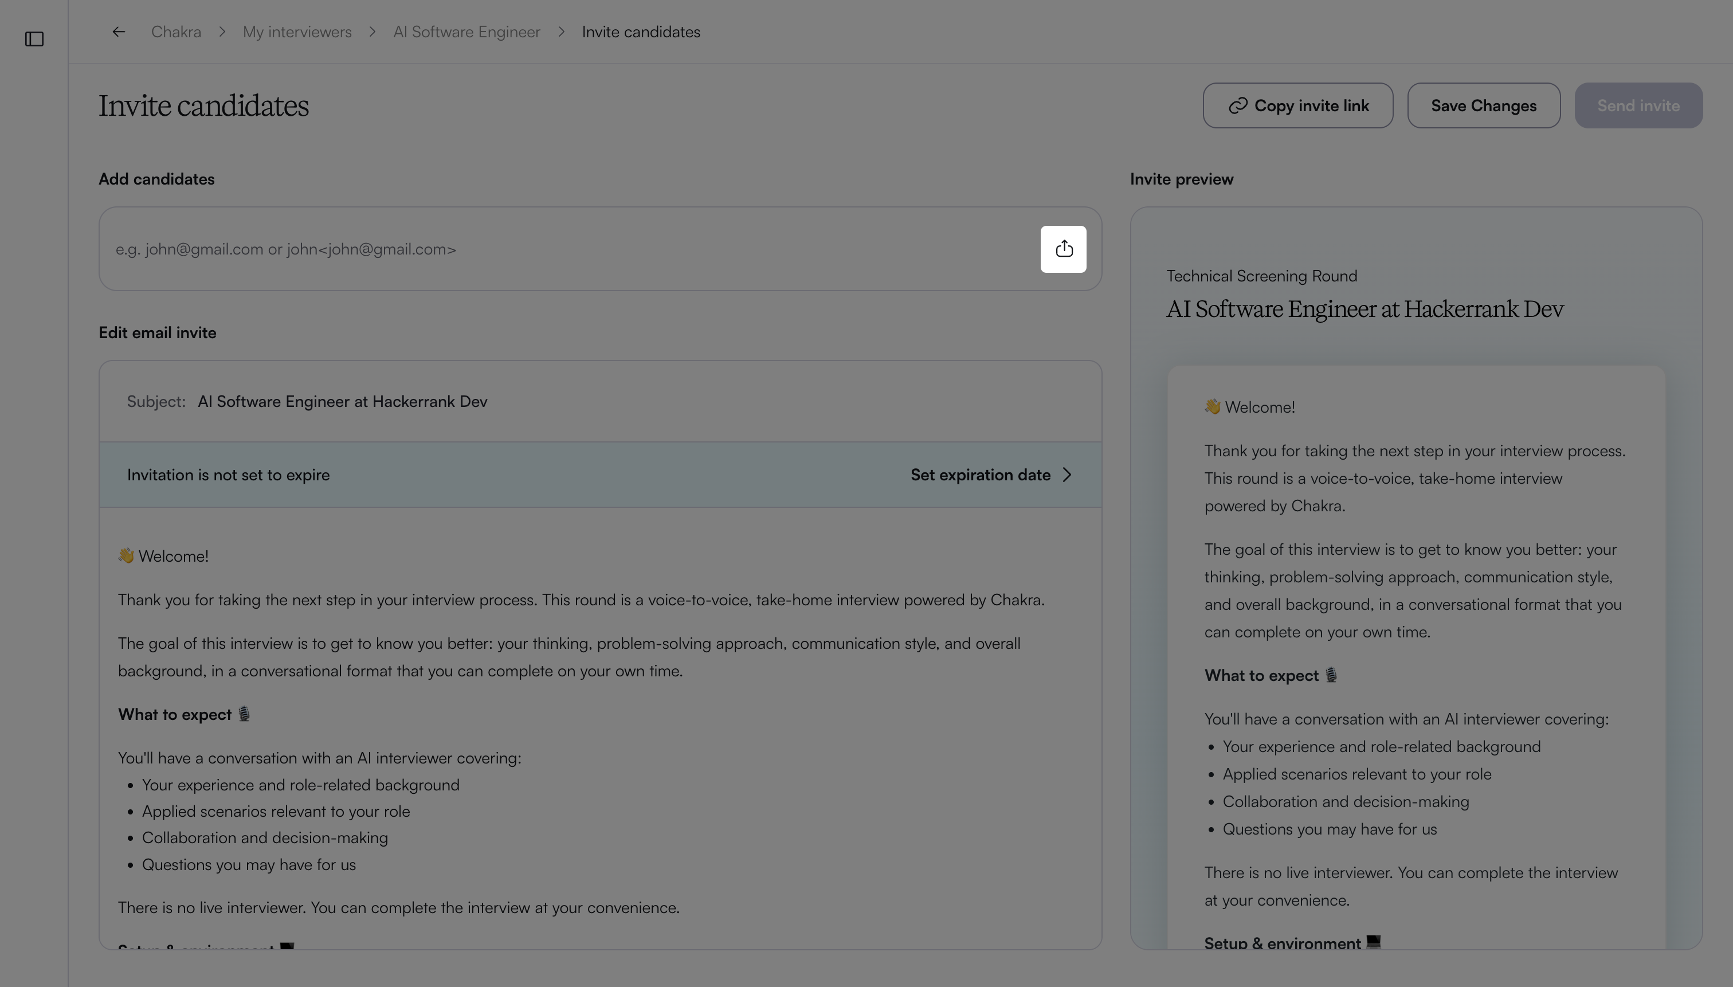The width and height of the screenshot is (1733, 987).
Task: Click the invite preview title text
Action: pyautogui.click(x=1365, y=309)
